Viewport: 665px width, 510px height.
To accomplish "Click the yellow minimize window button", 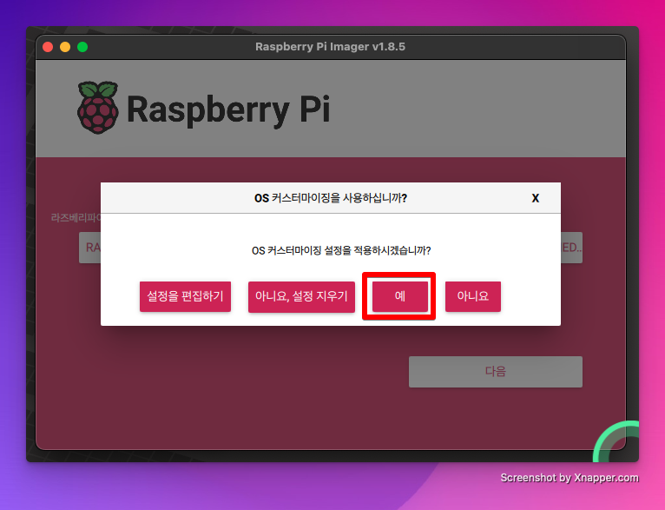I will tap(65, 47).
